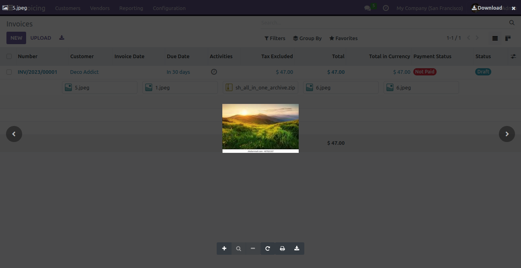Sort by the Total in Currency header
521x268 pixels.
390,57
